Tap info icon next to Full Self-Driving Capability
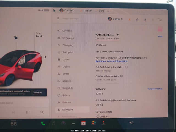Image resolution: width=176 pixels, height=132 pixels. 126,67
